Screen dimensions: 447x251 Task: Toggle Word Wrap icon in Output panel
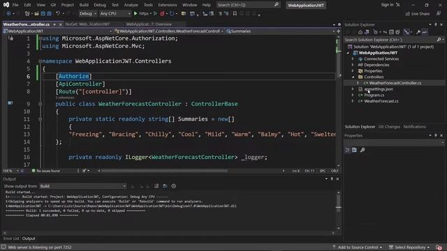165,186
